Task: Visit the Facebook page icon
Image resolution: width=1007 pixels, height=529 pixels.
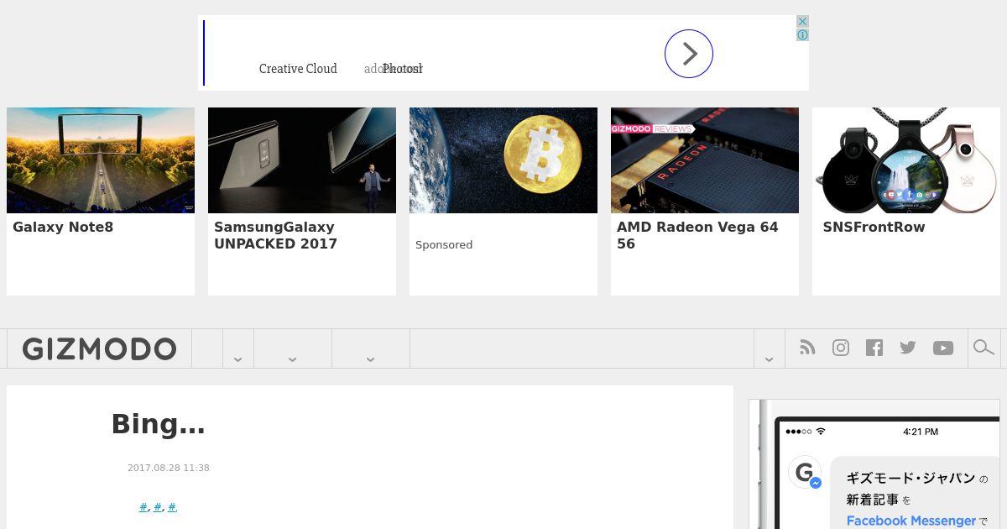Action: click(x=874, y=348)
